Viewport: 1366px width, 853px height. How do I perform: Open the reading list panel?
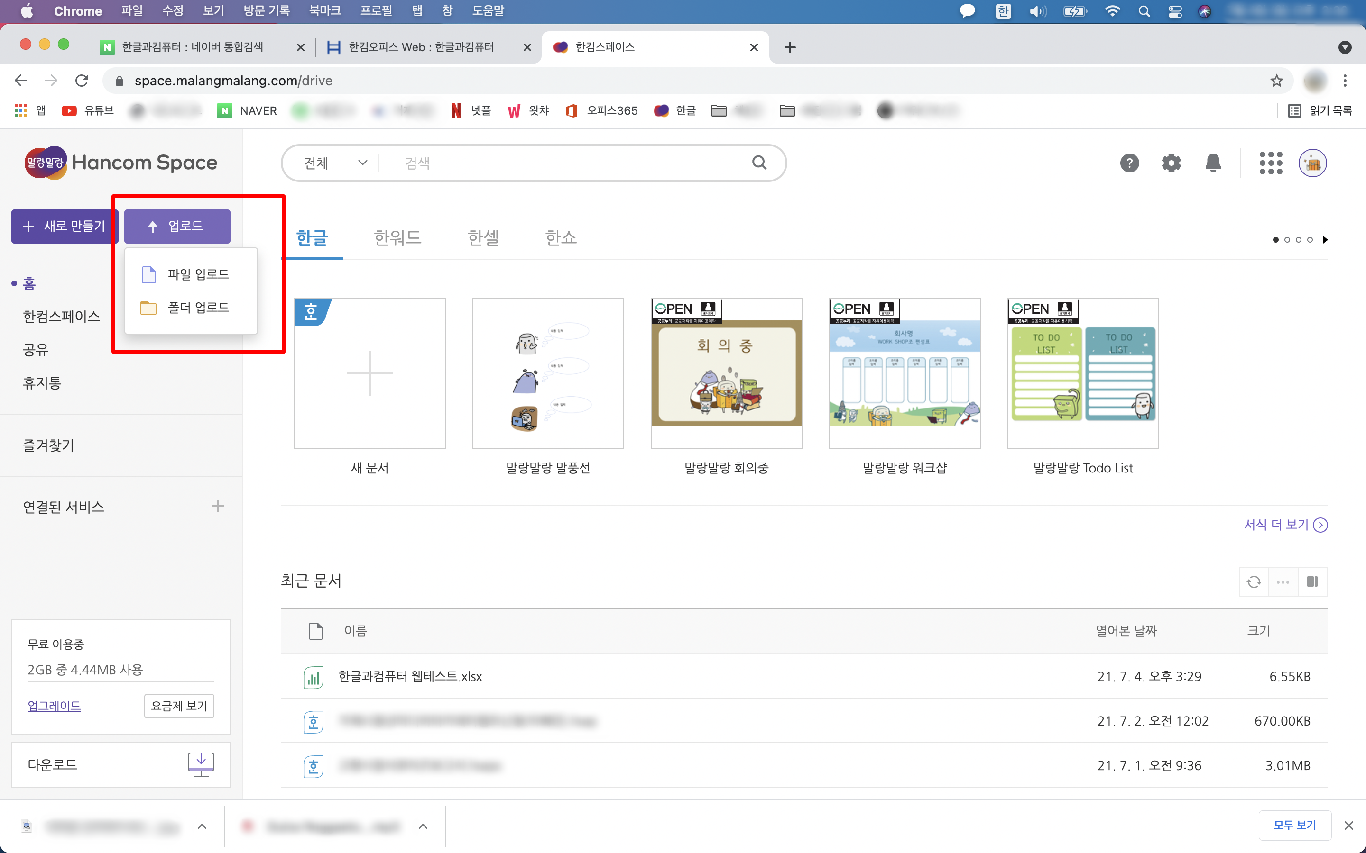[1320, 110]
